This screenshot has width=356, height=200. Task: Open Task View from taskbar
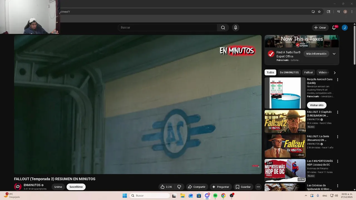pos(174,196)
